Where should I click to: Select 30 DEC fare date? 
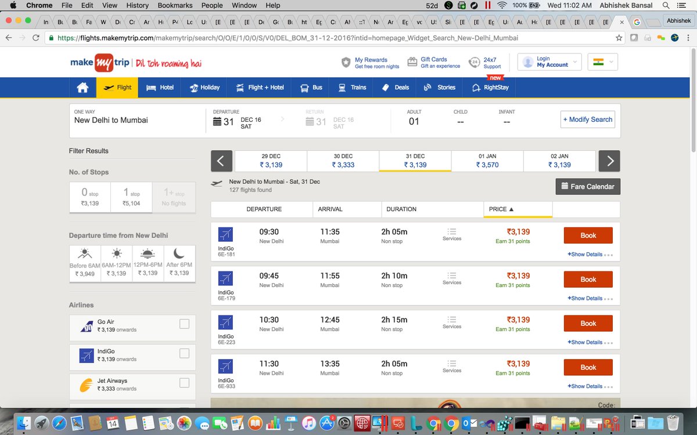pyautogui.click(x=343, y=161)
